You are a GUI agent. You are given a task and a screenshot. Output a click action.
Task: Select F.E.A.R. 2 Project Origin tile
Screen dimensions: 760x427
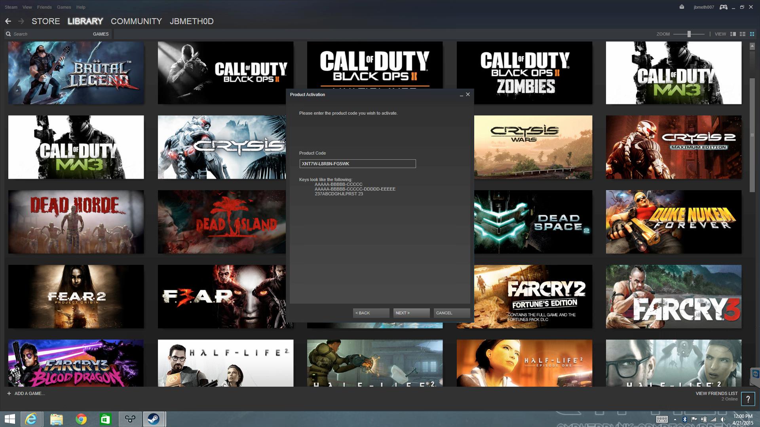pos(76,297)
